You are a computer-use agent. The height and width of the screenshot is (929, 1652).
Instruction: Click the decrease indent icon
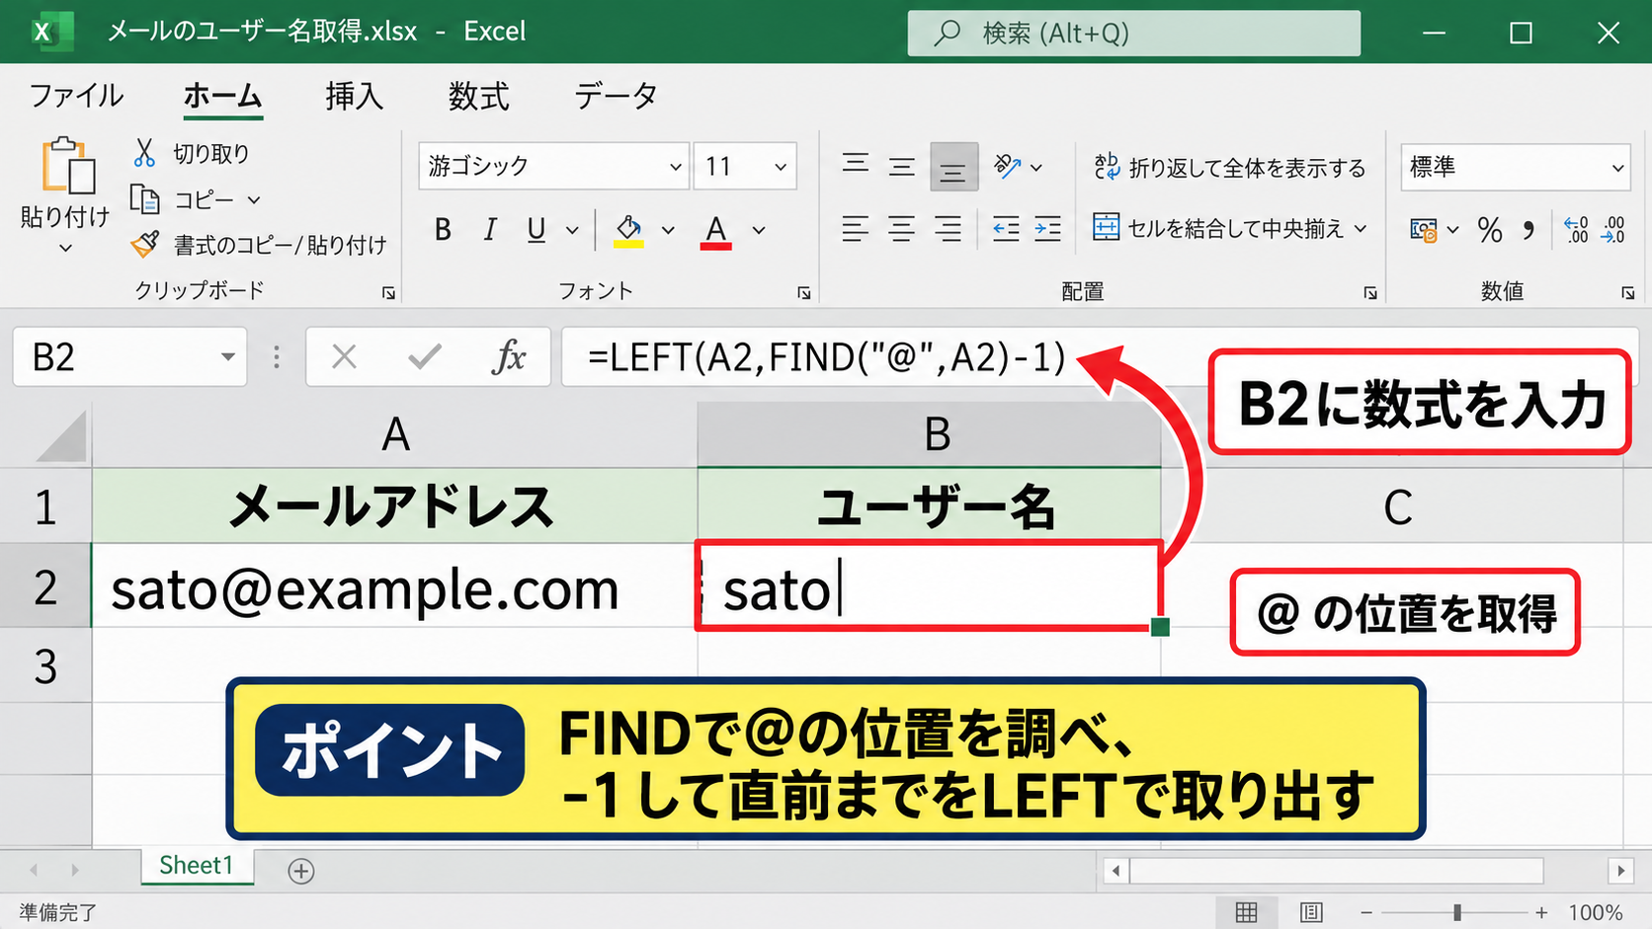tap(1006, 229)
